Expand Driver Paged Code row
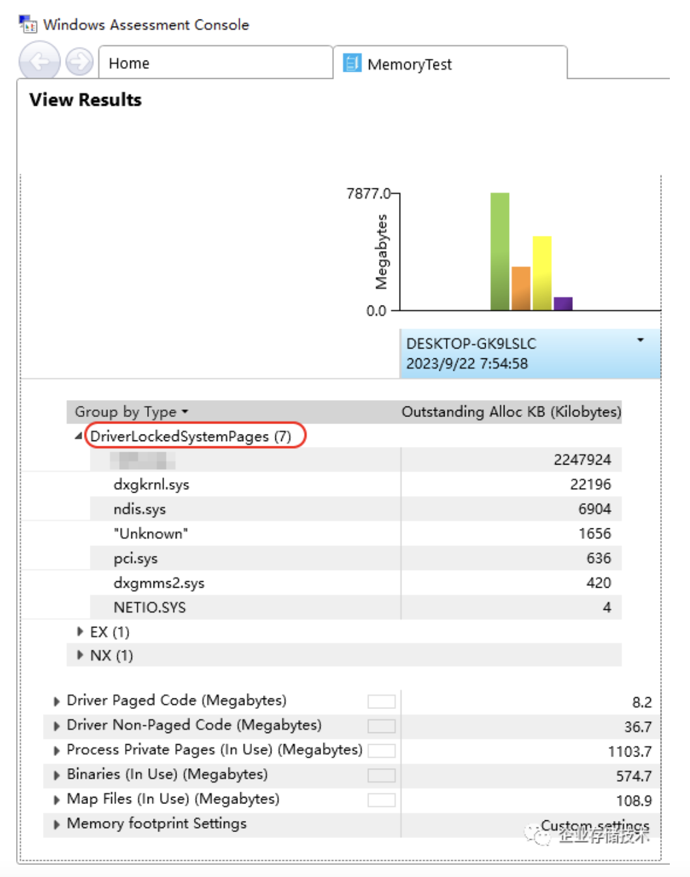 57,701
